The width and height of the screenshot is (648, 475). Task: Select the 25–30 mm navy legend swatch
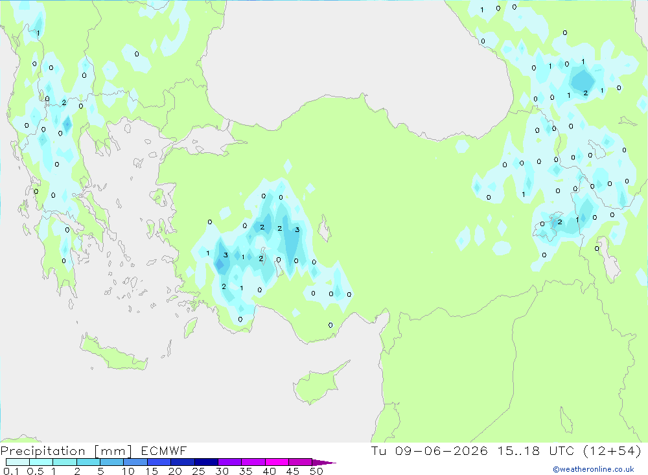point(206,462)
